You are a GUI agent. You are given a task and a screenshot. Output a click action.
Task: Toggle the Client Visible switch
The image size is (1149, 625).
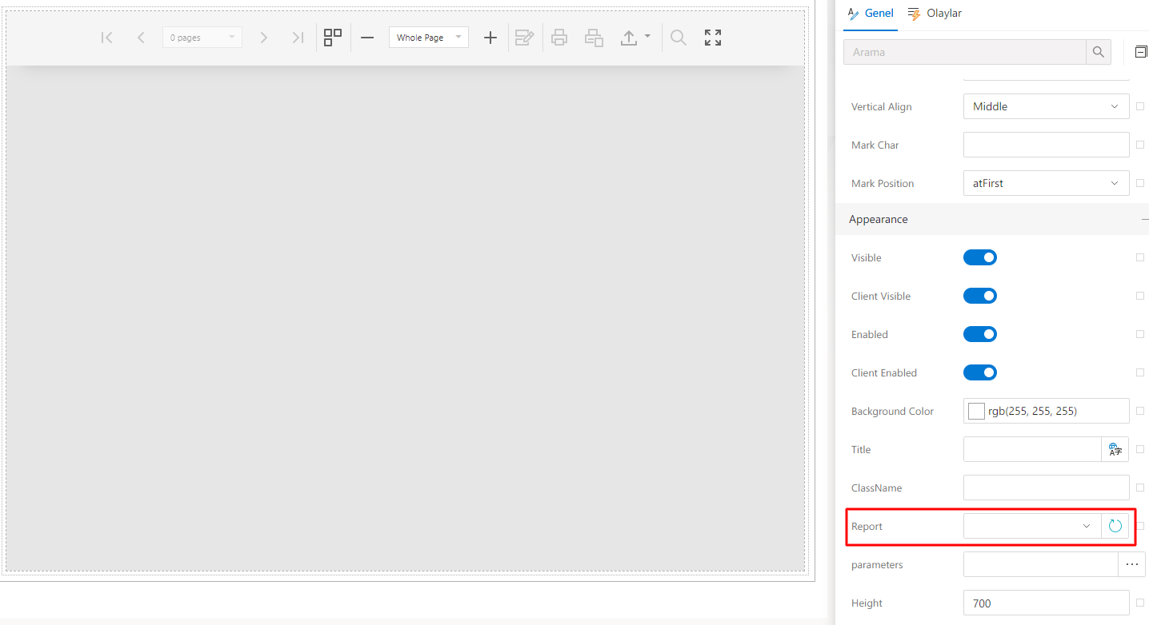[x=980, y=296]
